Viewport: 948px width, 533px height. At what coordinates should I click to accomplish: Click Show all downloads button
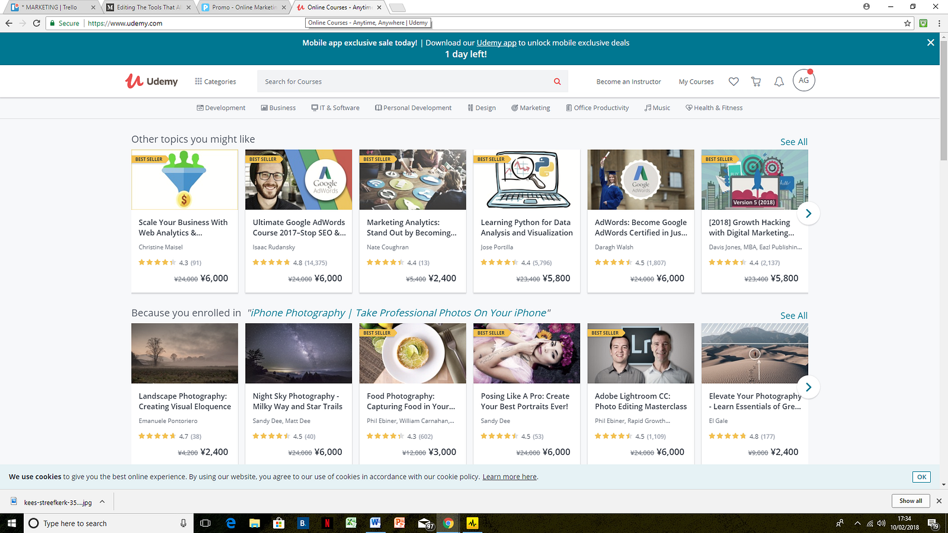coord(911,501)
